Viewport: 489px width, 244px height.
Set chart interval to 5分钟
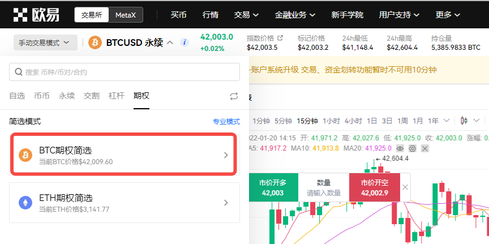pos(283,121)
